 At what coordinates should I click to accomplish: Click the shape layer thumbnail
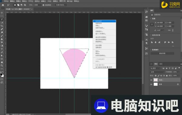(x=156, y=80)
